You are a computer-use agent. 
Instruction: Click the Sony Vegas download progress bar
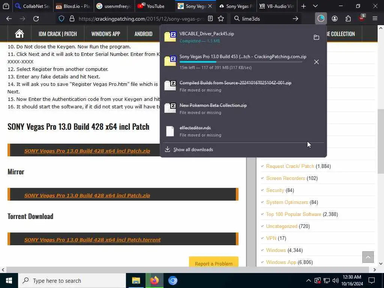tap(241, 62)
